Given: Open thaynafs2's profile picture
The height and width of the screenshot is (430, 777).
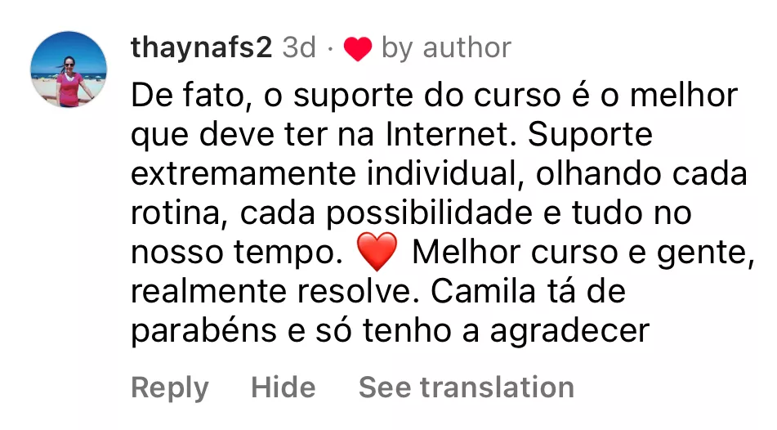Looking at the screenshot, I should [69, 69].
